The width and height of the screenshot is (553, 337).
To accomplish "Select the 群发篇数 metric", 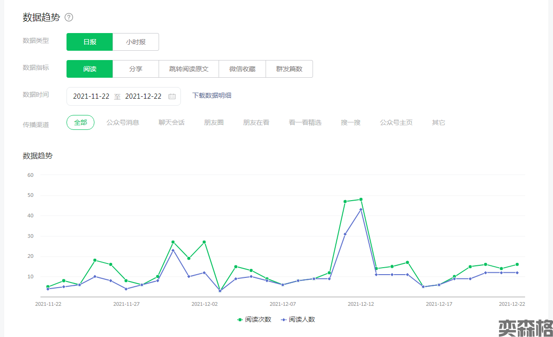I will coord(289,69).
